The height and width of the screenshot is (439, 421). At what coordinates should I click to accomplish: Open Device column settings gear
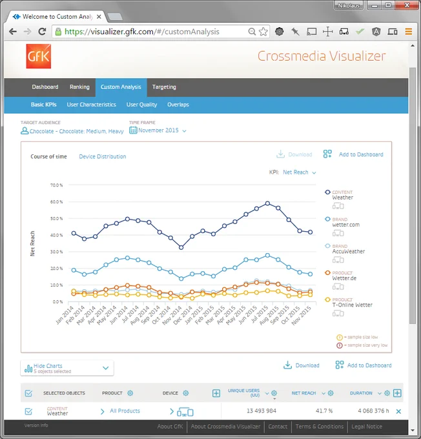click(186, 393)
